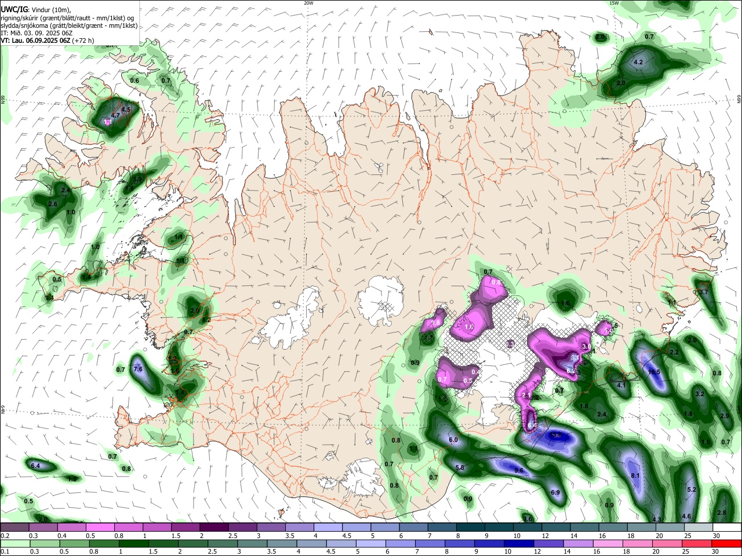
Task: Select the dark blue 10–12 rain legend swatch
Action: click(519, 543)
